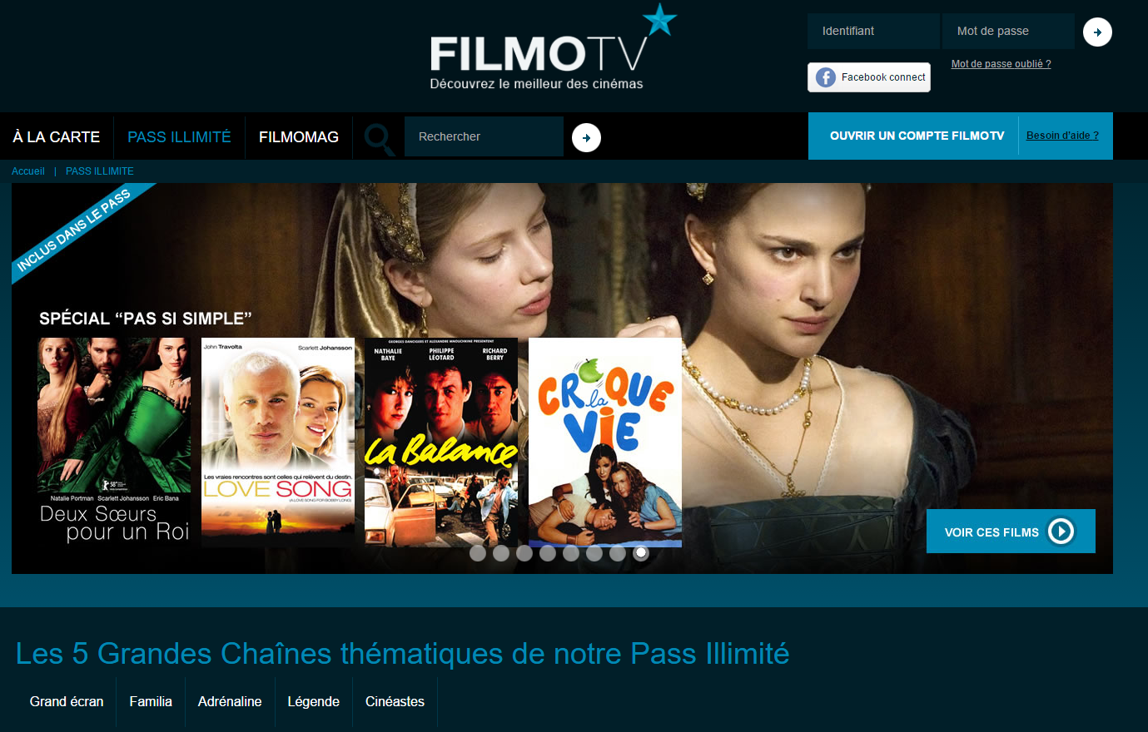The image size is (1148, 732).
Task: Open the La Balance movie poster
Action: tap(441, 442)
